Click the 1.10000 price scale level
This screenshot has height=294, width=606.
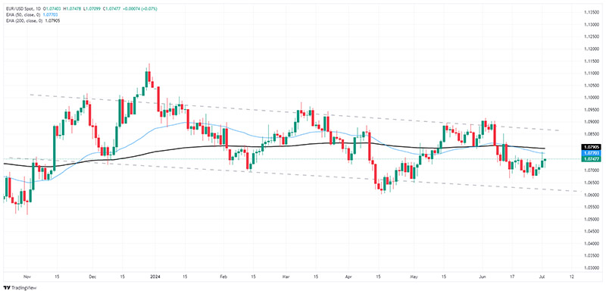click(x=590, y=97)
